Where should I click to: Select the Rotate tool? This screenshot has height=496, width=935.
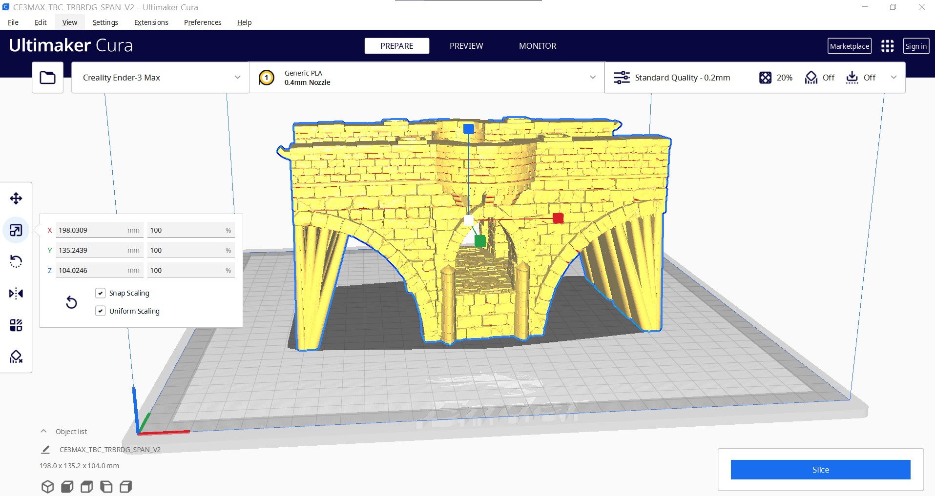[16, 262]
